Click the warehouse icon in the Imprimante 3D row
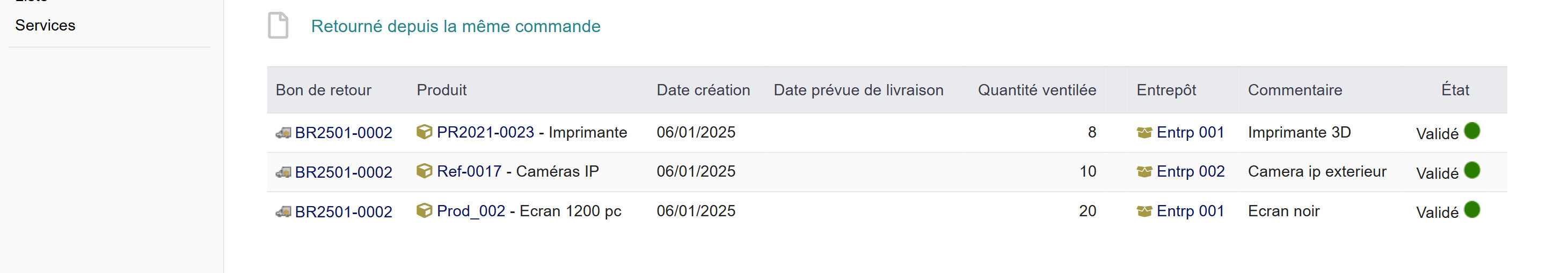Viewport: 1546px width, 273px height. point(1144,132)
